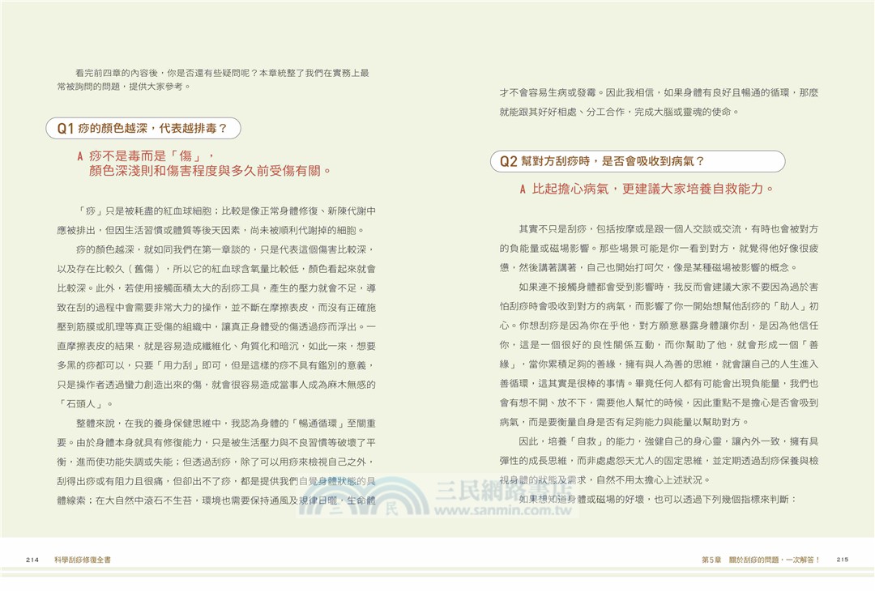Click the line starting 其實不只是刮痧，包括按摩

(x=668, y=229)
